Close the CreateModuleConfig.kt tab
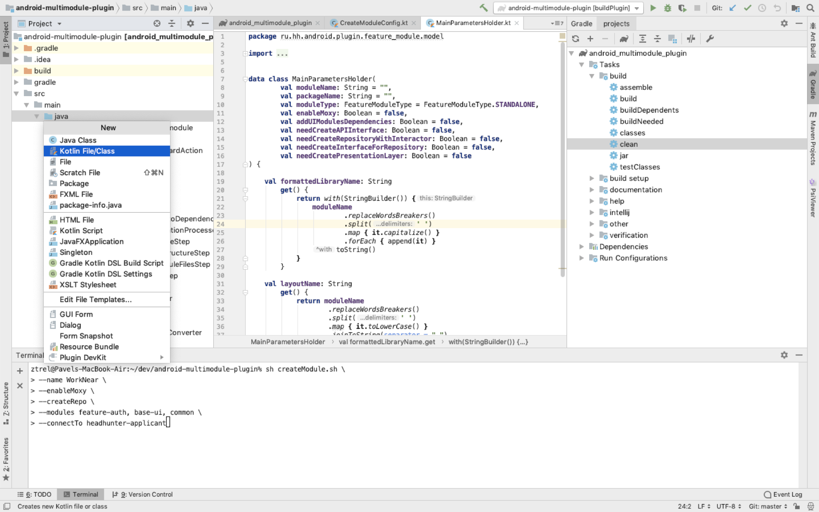Screen dimensions: 819x512 click(414, 23)
